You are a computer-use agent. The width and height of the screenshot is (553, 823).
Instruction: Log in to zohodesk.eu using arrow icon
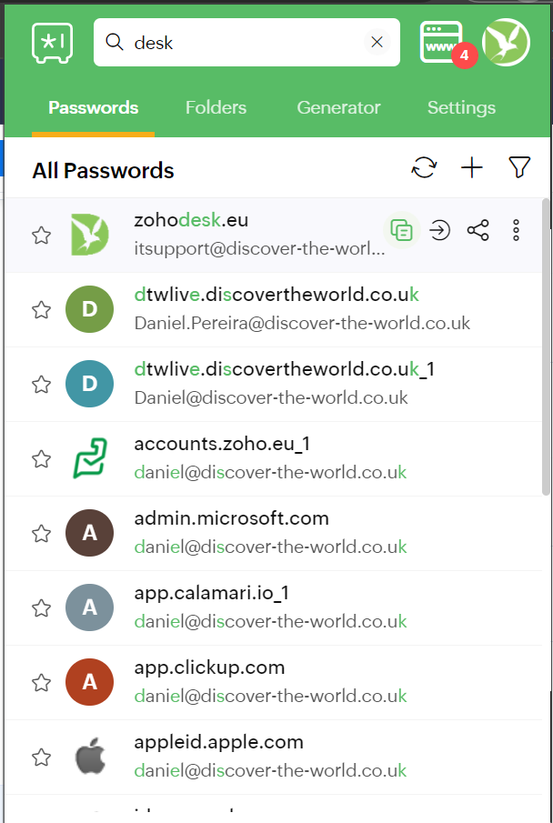(x=440, y=231)
